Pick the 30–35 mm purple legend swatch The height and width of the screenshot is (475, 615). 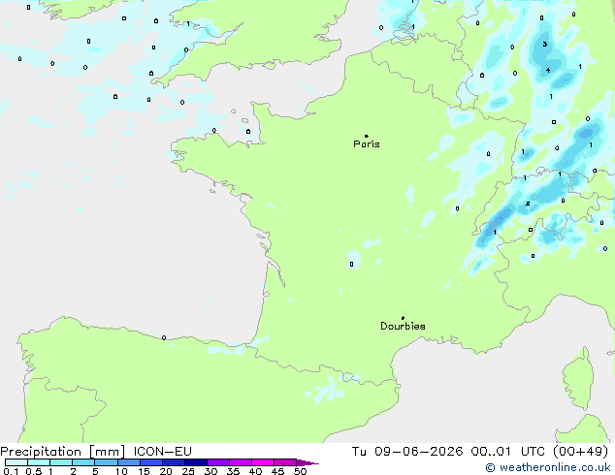[218, 462]
